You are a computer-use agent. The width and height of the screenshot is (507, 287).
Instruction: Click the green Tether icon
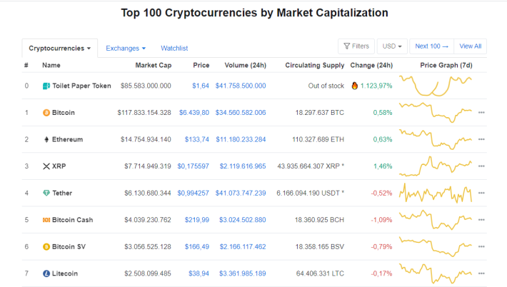click(x=46, y=193)
